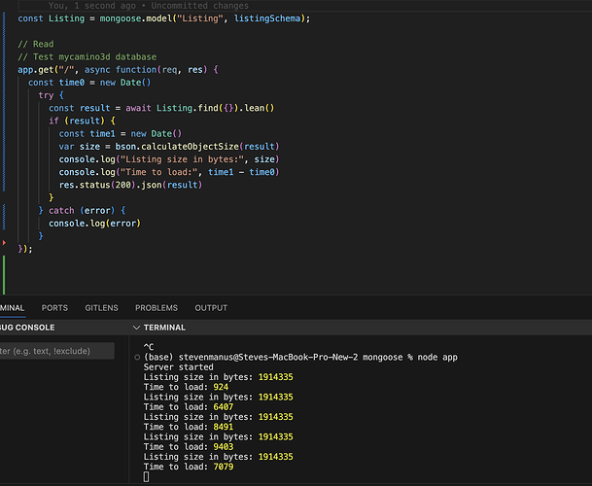Screen dimensions: 592x486
Task: Switch to the PROBLEMS tab
Action: (156, 308)
